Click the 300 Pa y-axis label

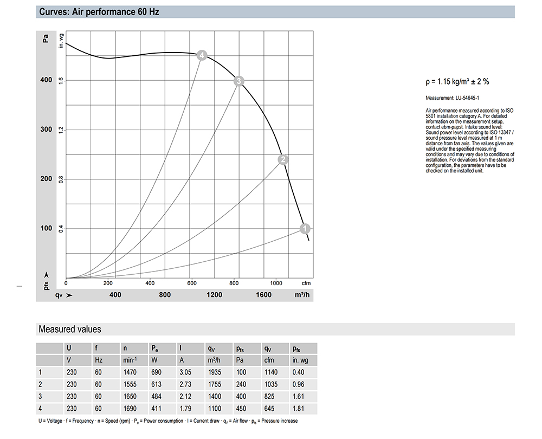point(46,130)
